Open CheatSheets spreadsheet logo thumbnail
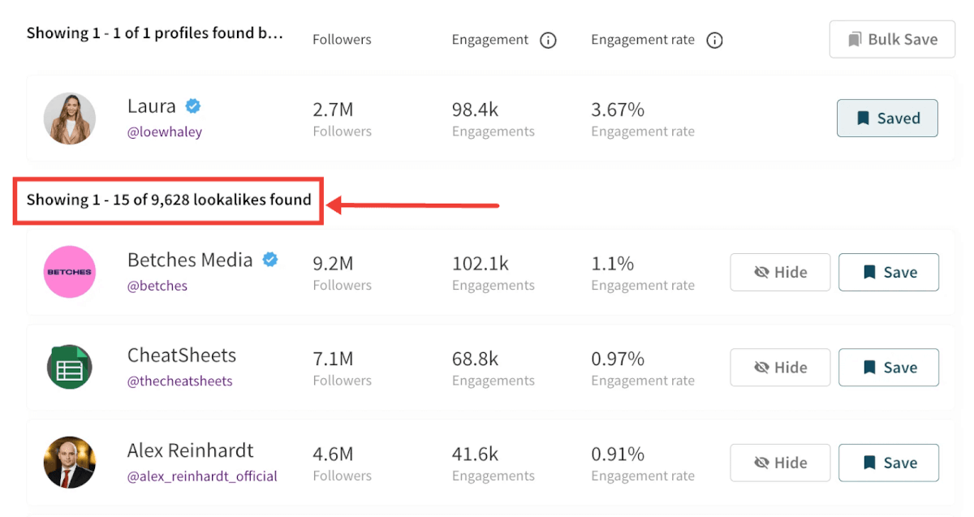The image size is (974, 517). (70, 367)
